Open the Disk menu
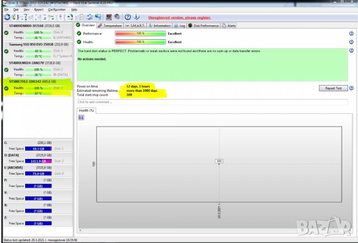Viewport: 358px width, 243px height. pos(17,10)
